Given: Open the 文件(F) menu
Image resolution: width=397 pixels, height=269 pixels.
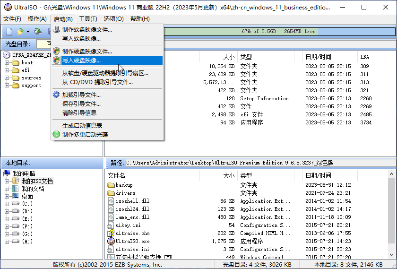Looking at the screenshot, I should point(12,19).
